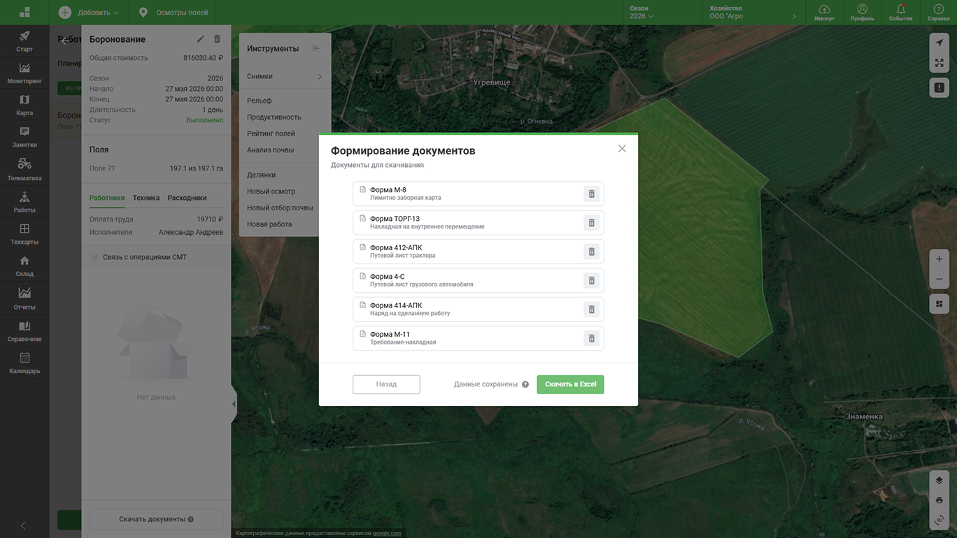
Task: Click the map alert exclamation icon
Action: point(939,88)
